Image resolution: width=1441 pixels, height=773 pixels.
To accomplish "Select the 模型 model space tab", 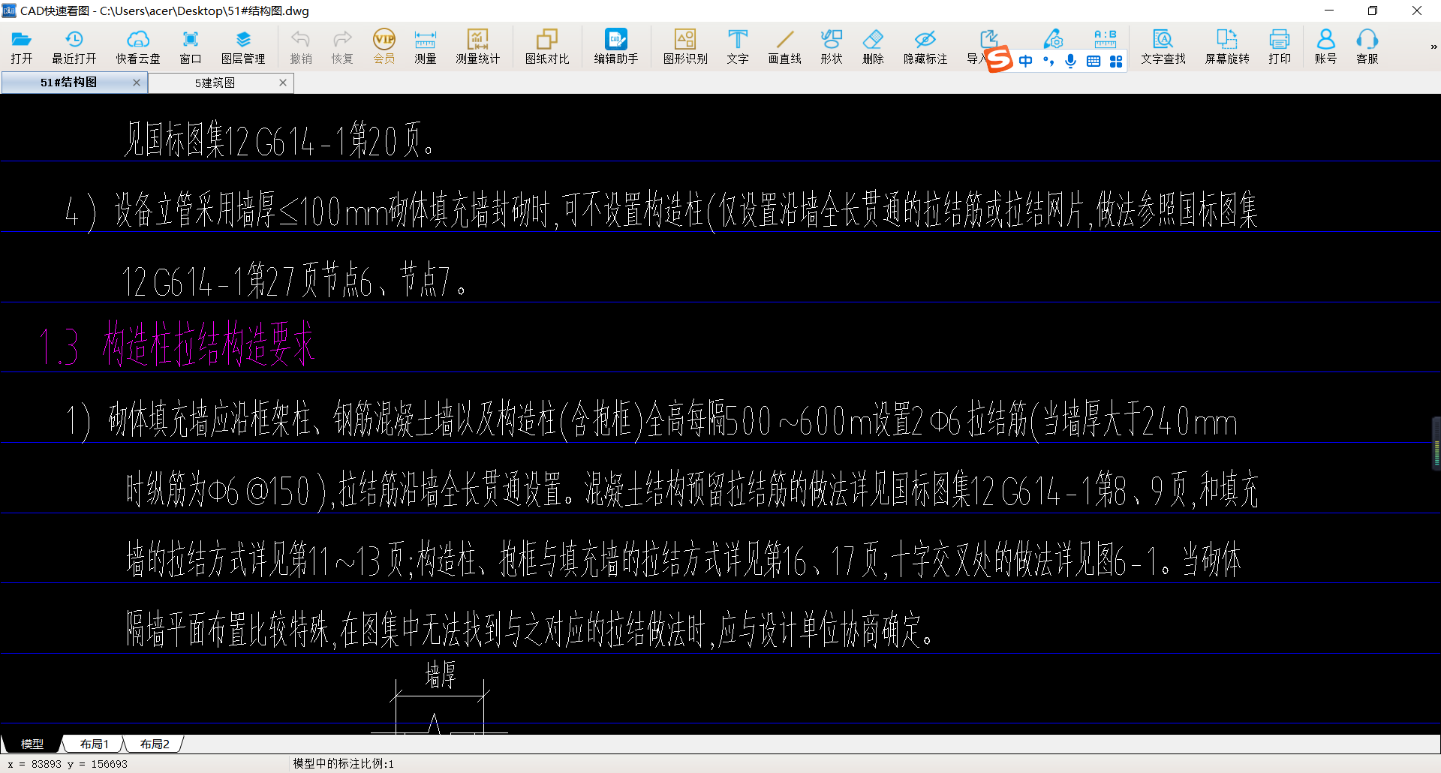I will click(32, 744).
